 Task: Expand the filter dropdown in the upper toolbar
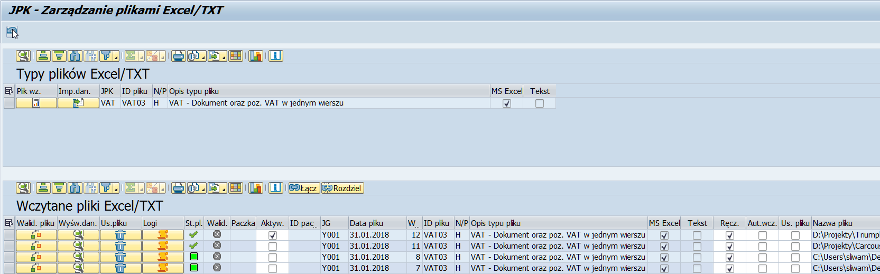point(116,58)
